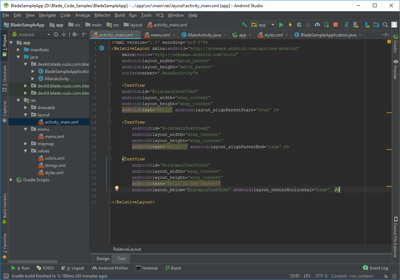
Task: Toggle read-only lock icon in status bar
Action: coord(386,276)
